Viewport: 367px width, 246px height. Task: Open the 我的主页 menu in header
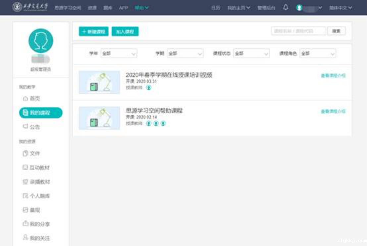(238, 8)
